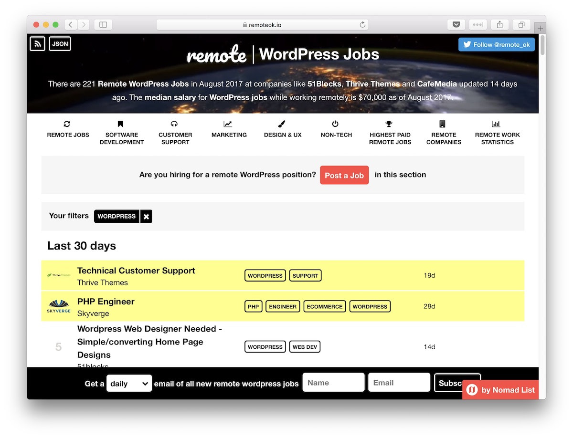Select the Software Development bookmark icon
The image size is (573, 438).
tap(120, 124)
